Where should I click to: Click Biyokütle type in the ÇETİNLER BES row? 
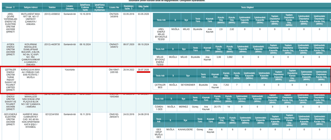pos(203,85)
